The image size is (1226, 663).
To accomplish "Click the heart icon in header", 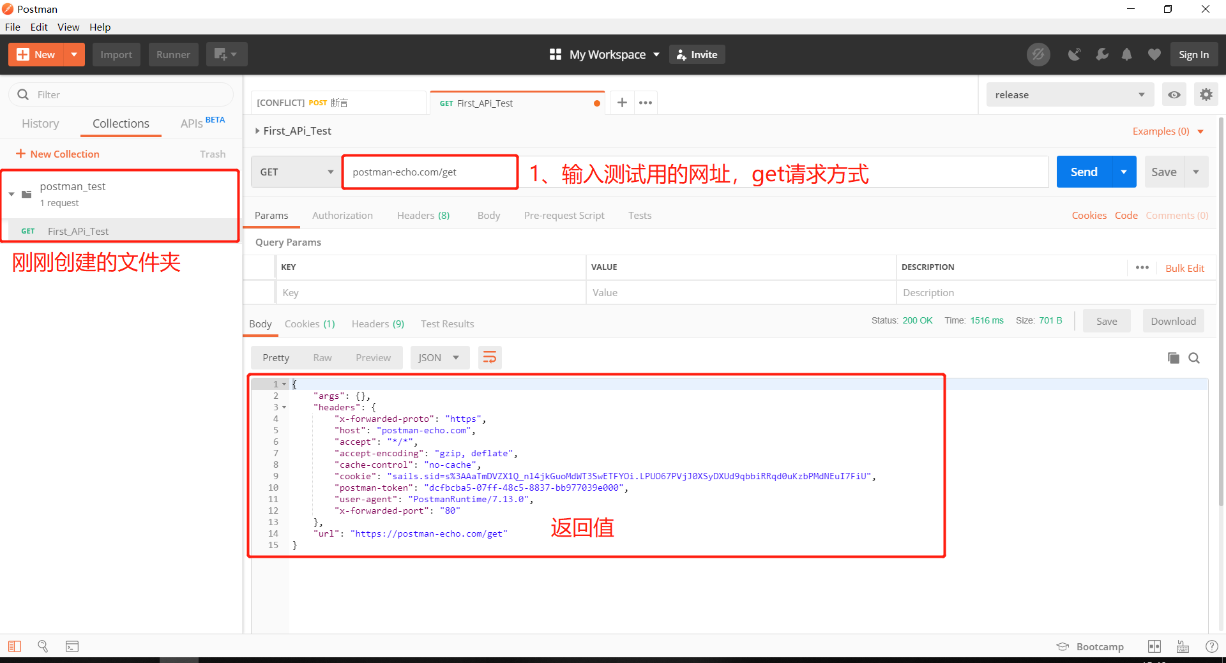I will [1154, 55].
